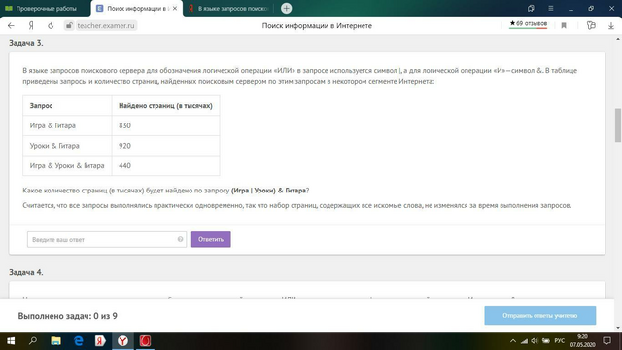Click the page vertical scrollbar thumb
The width and height of the screenshot is (622, 350).
pos(618,124)
